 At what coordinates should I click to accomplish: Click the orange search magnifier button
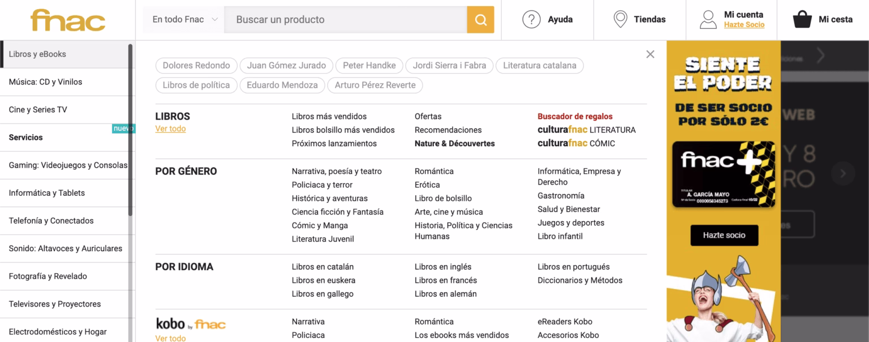(x=480, y=20)
